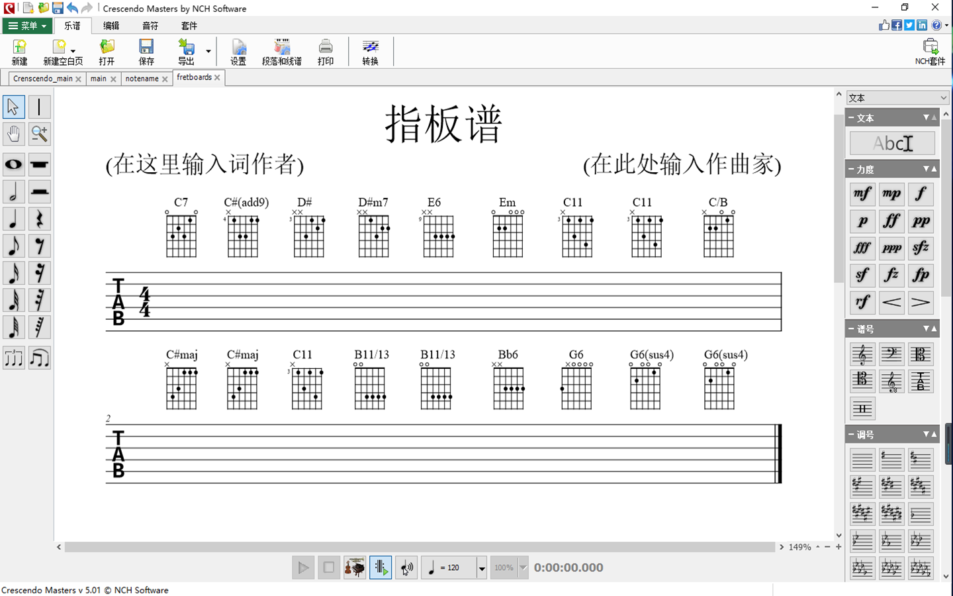
Task: Toggle the playback volume speaker button
Action: pos(406,568)
